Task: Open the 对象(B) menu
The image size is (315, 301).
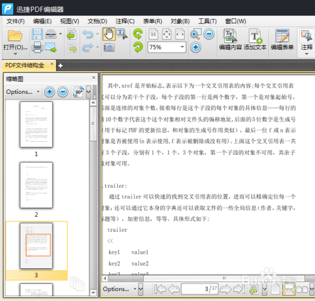Action: pyautogui.click(x=180, y=21)
